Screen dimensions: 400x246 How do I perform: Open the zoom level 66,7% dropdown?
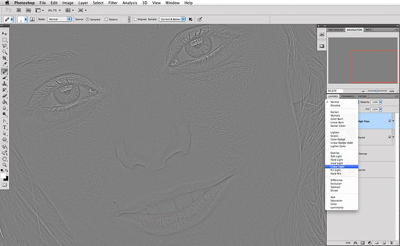tap(60, 10)
